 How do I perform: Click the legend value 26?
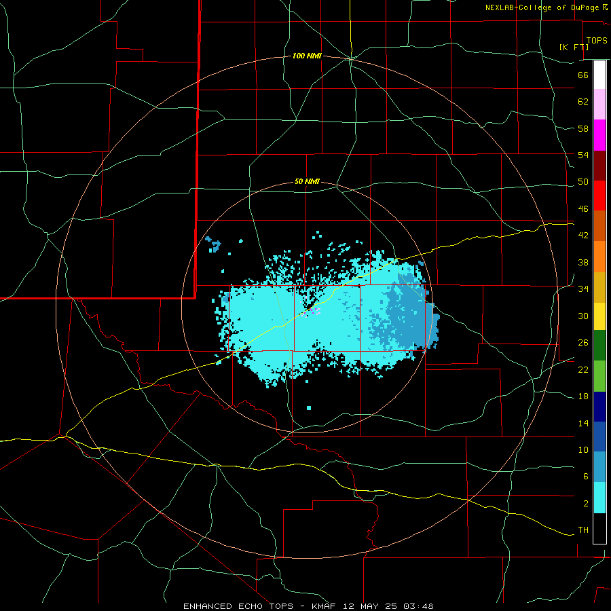coord(583,343)
